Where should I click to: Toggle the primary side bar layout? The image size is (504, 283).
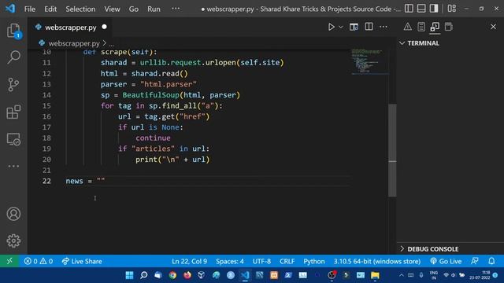(409, 9)
